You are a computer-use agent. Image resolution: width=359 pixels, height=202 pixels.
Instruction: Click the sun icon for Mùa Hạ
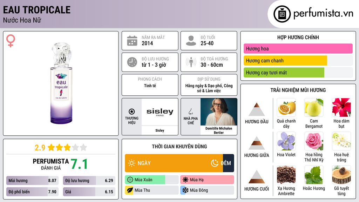185,180
